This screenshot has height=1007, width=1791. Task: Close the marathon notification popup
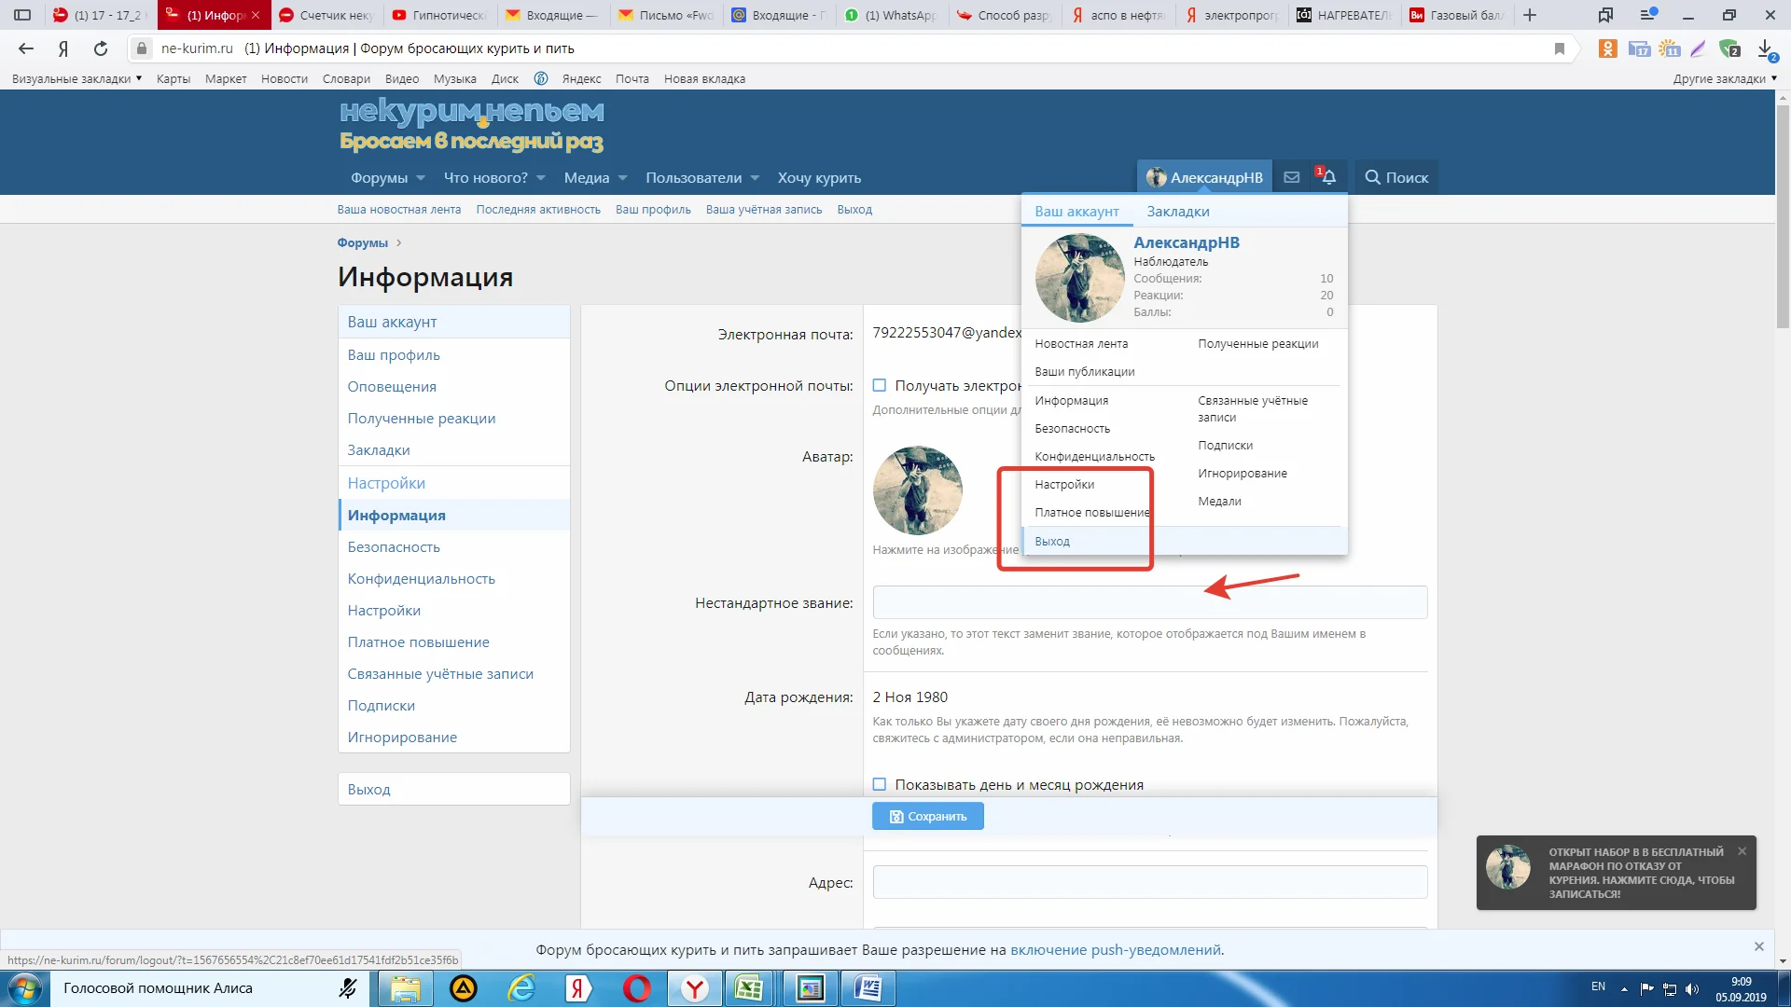pos(1742,851)
